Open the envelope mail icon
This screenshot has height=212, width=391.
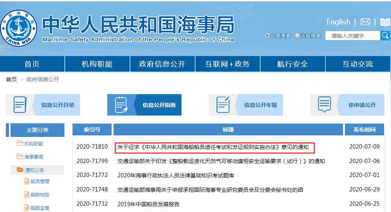(365, 22)
